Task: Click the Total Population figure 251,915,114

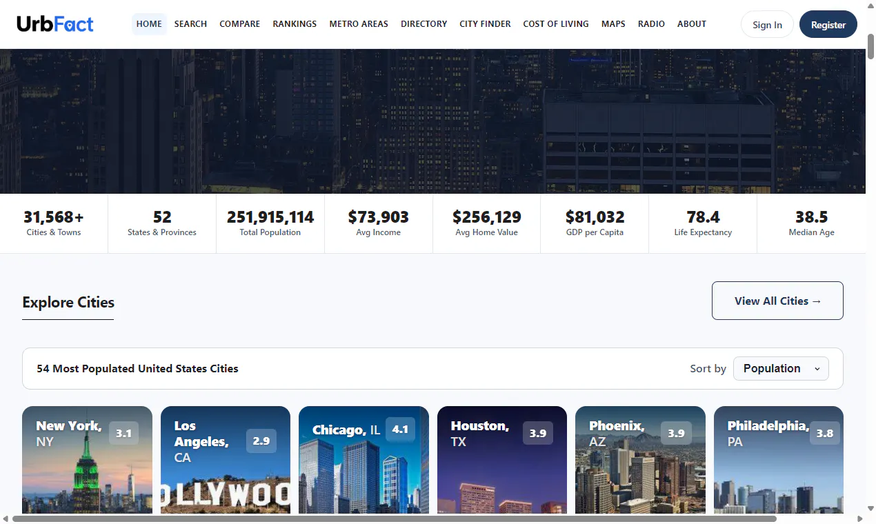Action: pyautogui.click(x=270, y=217)
